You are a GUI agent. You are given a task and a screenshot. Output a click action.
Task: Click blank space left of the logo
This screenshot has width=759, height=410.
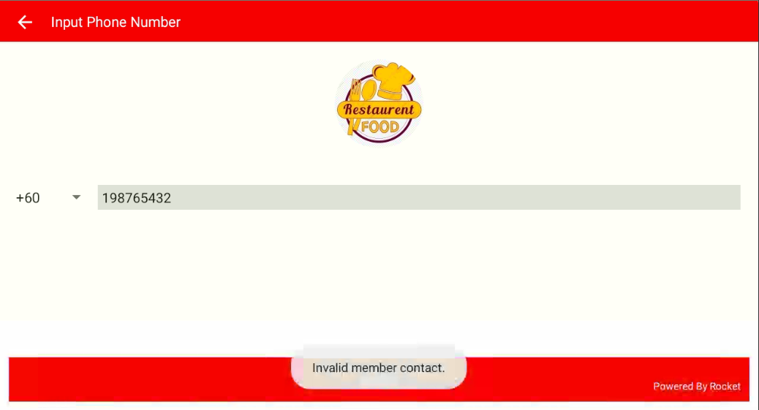pyautogui.click(x=170, y=102)
